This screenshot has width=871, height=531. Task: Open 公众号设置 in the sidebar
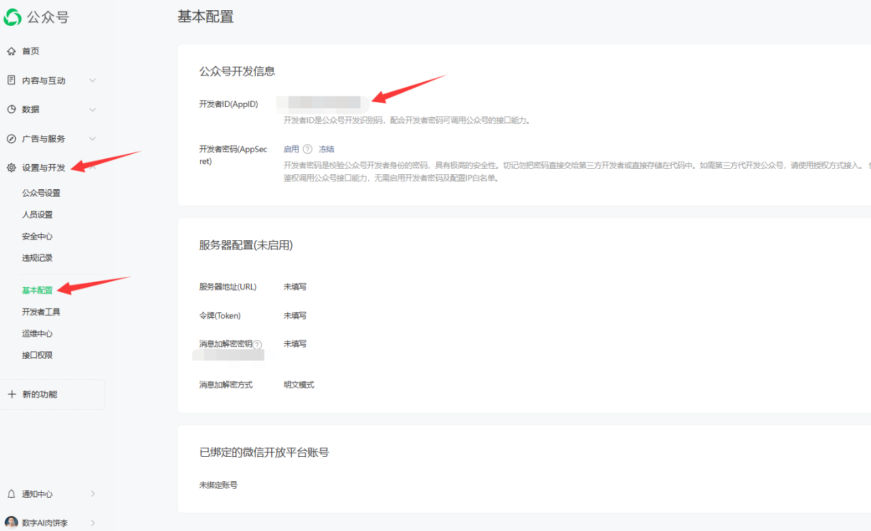point(41,193)
